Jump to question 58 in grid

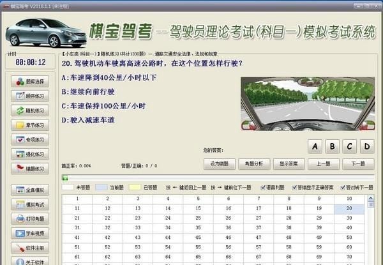289,247
